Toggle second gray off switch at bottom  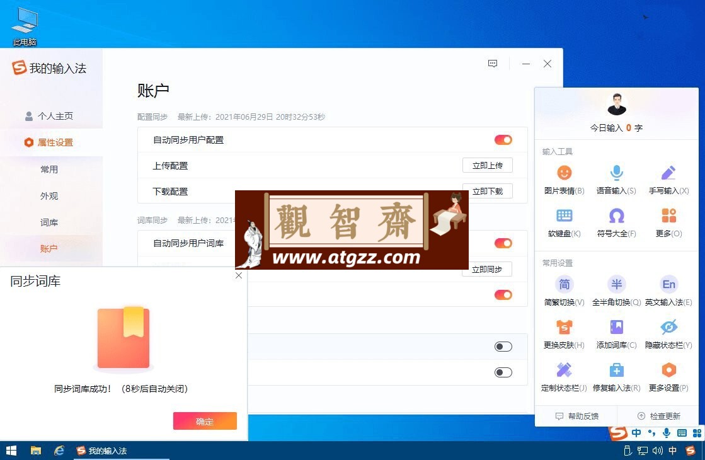tap(503, 372)
